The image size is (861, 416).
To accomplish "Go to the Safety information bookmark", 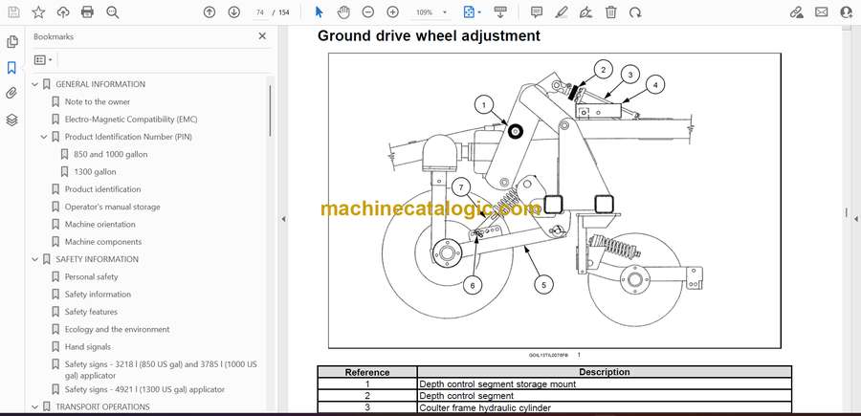I will click(98, 295).
